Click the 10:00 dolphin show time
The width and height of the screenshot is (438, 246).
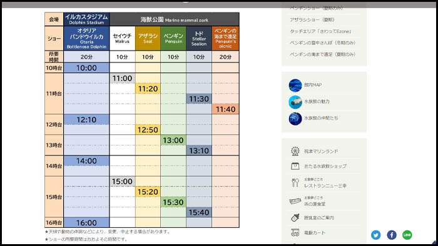86,68
